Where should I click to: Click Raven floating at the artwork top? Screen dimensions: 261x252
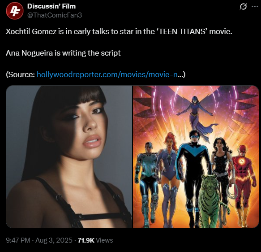click(197, 115)
